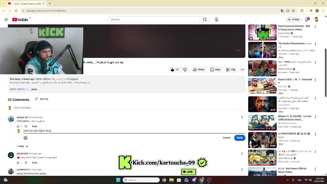
Task: Close the current YouTube tab
Action: [x=43, y=4]
